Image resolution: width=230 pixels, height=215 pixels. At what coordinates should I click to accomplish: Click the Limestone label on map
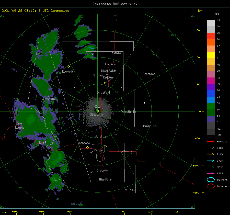(48, 99)
